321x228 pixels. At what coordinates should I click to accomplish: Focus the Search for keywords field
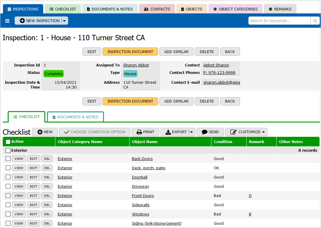pyautogui.click(x=279, y=21)
